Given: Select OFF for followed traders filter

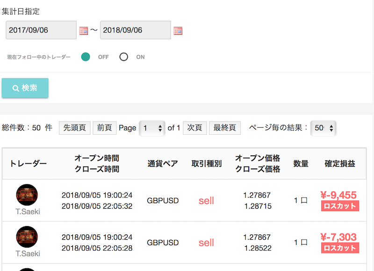Looking at the screenshot, I should 86,57.
